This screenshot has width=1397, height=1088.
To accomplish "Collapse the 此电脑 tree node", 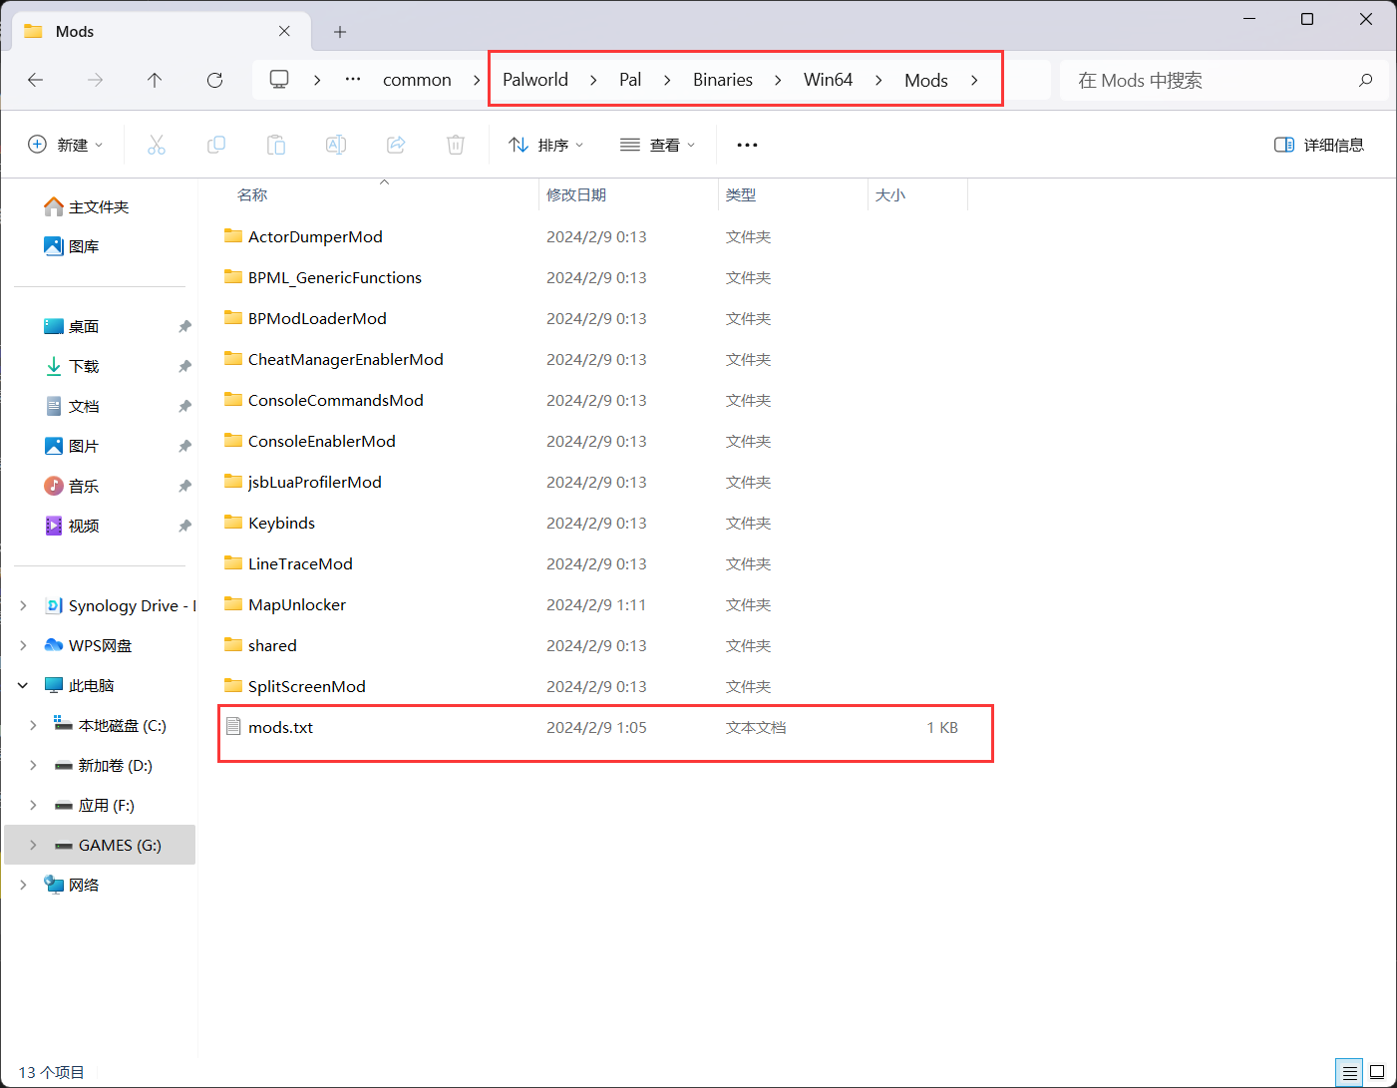I will [x=23, y=685].
